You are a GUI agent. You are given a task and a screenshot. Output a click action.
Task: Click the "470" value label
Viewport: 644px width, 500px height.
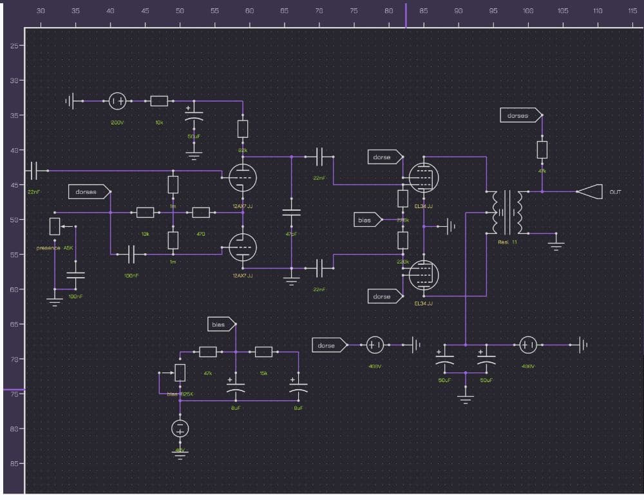[201, 234]
